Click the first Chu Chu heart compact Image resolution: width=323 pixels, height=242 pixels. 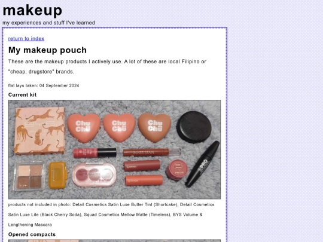tap(84, 128)
